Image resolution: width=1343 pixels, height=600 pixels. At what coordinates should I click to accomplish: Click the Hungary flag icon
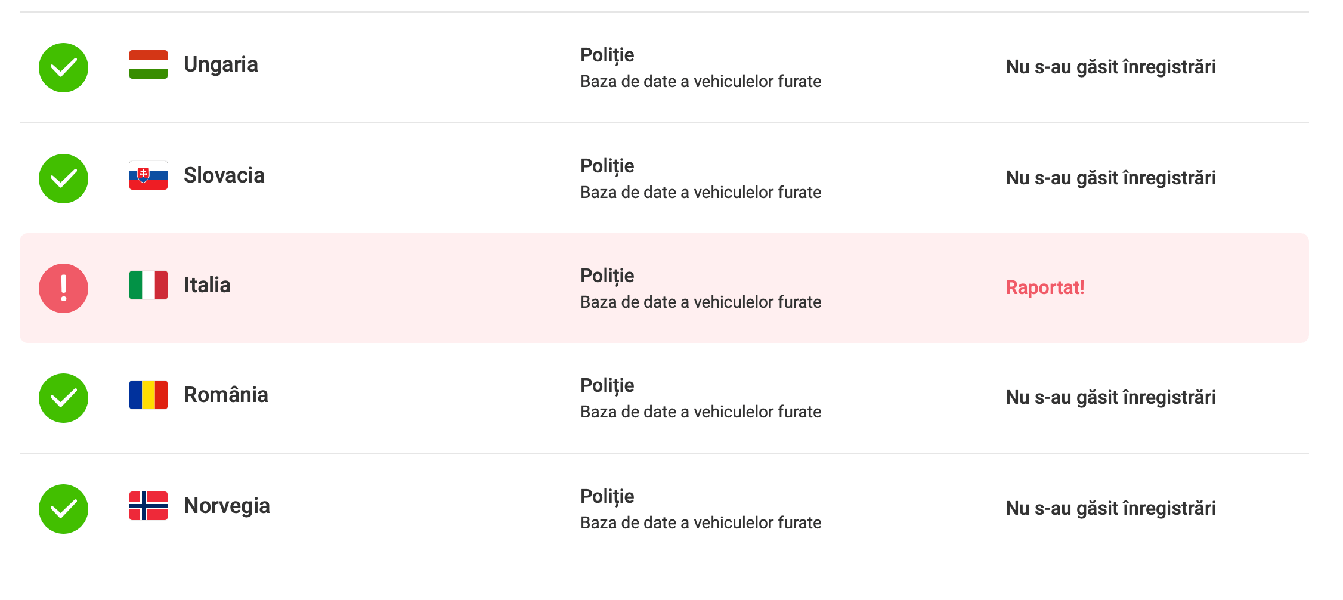click(148, 64)
